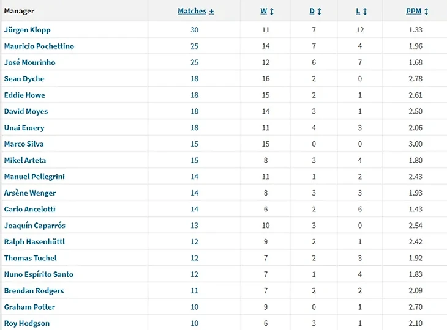Open Sean Dyche profile link
The image size is (447, 330).
24,79
